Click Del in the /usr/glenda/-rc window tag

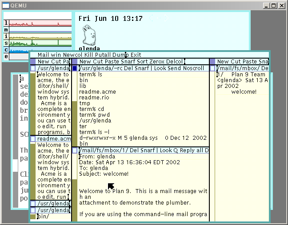coord(128,68)
